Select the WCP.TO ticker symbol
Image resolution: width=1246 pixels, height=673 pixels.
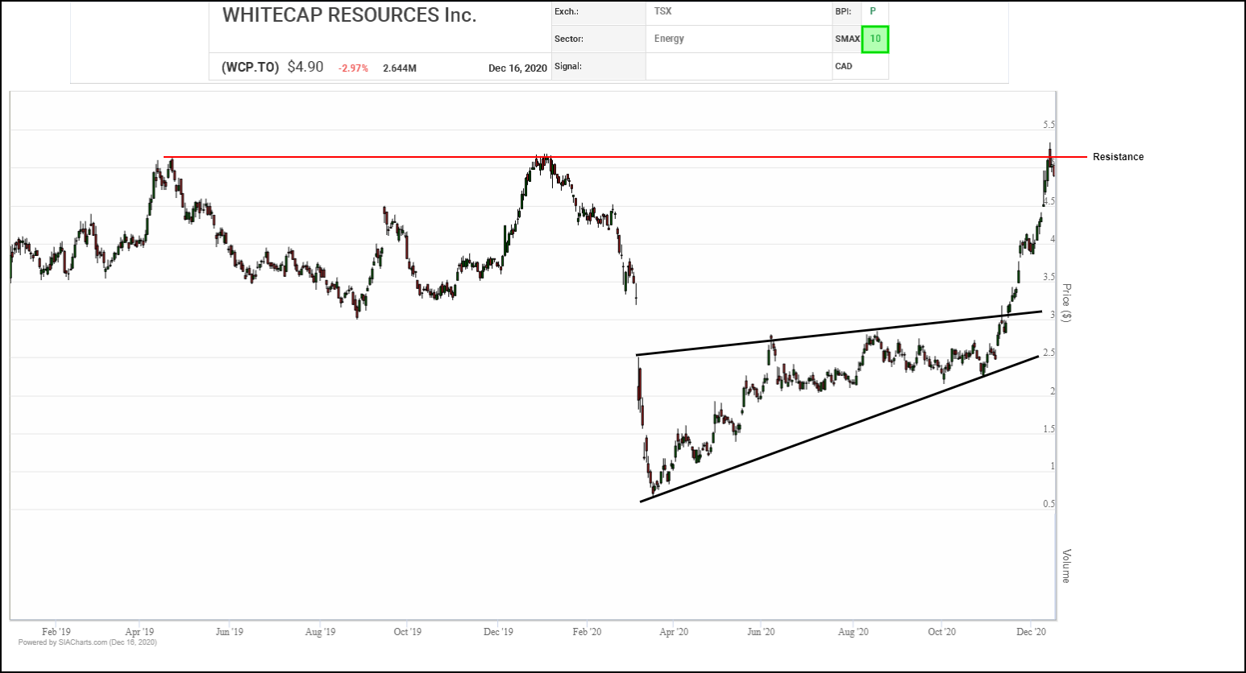coord(250,68)
